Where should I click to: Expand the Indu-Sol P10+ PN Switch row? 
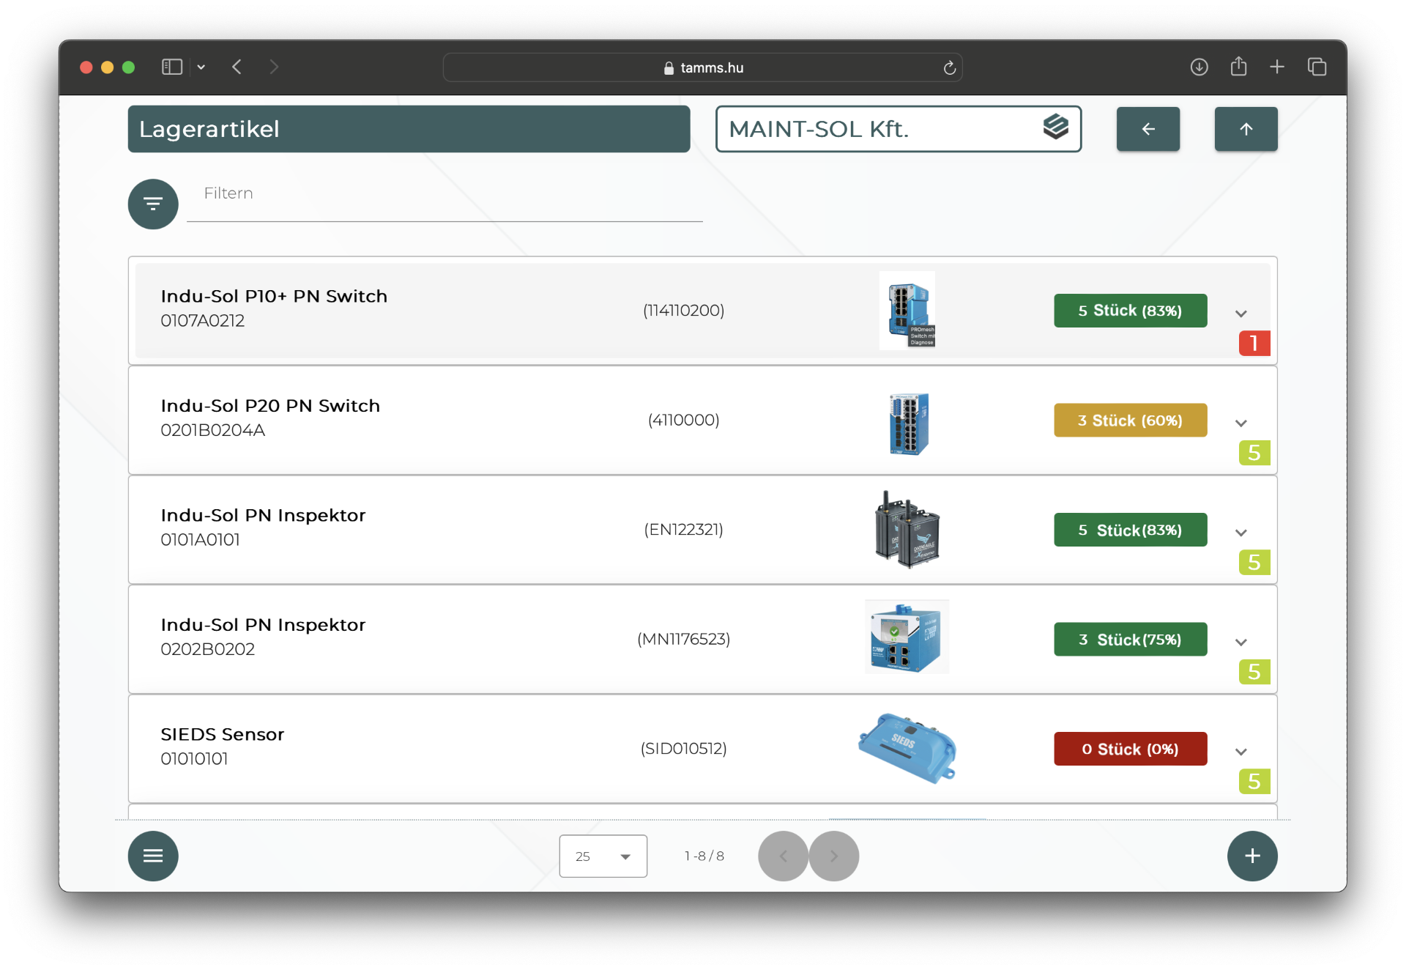[x=1241, y=314]
